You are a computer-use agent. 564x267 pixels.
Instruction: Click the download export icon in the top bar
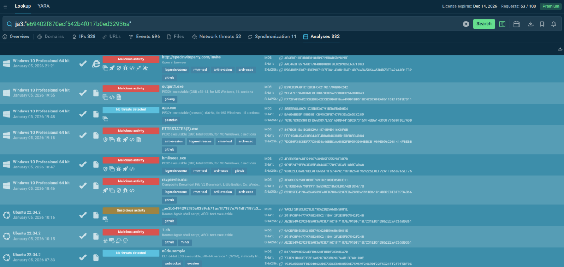[x=530, y=23]
